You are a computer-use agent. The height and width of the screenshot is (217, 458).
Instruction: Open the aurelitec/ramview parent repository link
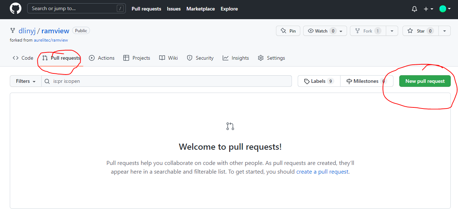click(51, 40)
